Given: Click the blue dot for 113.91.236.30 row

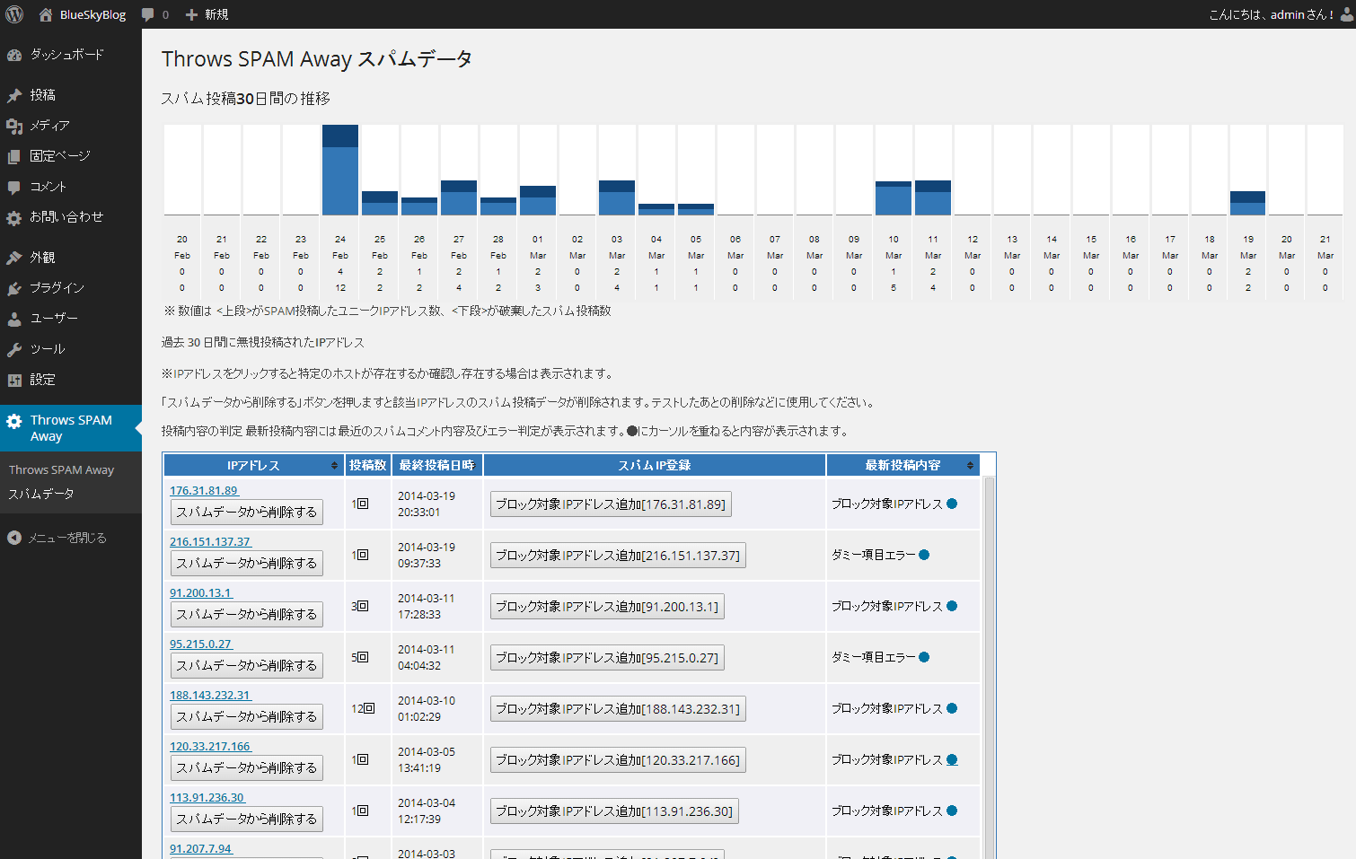Looking at the screenshot, I should tap(952, 811).
